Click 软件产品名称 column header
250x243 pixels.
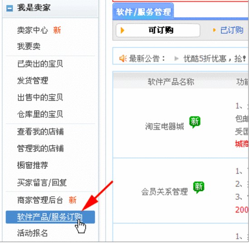pyautogui.click(x=171, y=82)
